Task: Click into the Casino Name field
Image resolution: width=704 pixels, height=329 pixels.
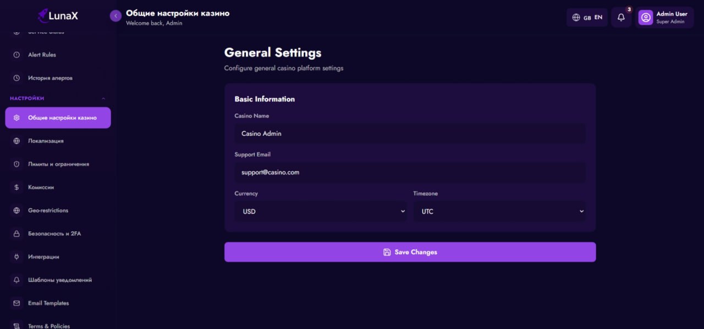Action: point(410,133)
